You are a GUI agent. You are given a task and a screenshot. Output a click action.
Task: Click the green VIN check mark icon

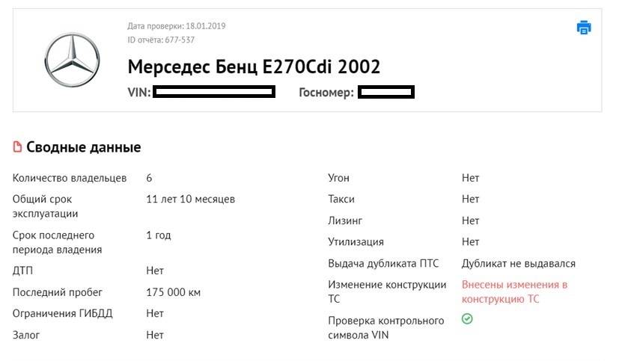pyautogui.click(x=467, y=319)
